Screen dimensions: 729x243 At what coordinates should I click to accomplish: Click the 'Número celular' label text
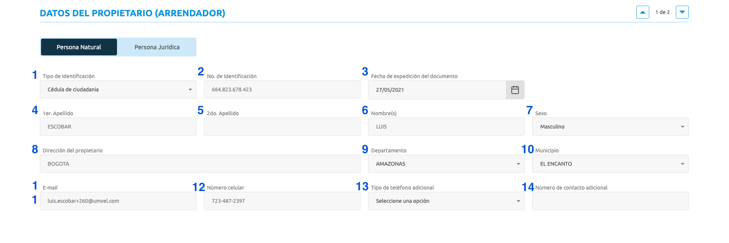coord(226,188)
